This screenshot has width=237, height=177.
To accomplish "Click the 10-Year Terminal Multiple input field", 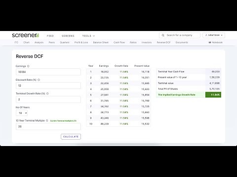I will [48, 126].
